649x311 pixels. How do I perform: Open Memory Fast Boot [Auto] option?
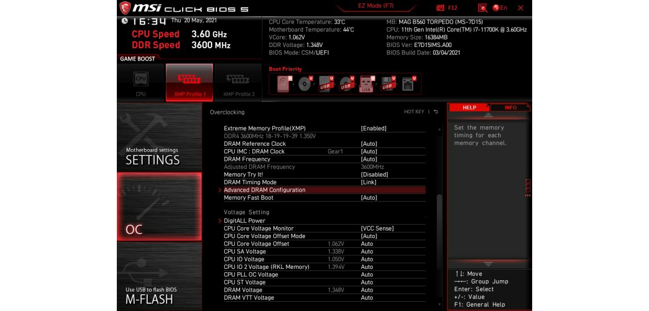369,198
